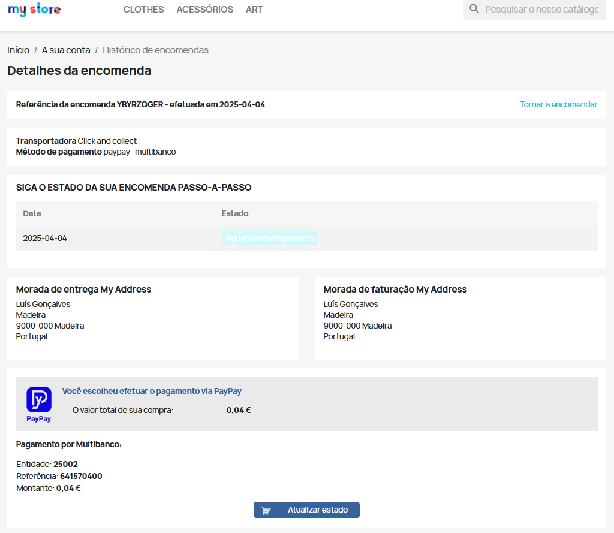
Task: Click the Morada de faturação heading
Action: [x=395, y=290]
